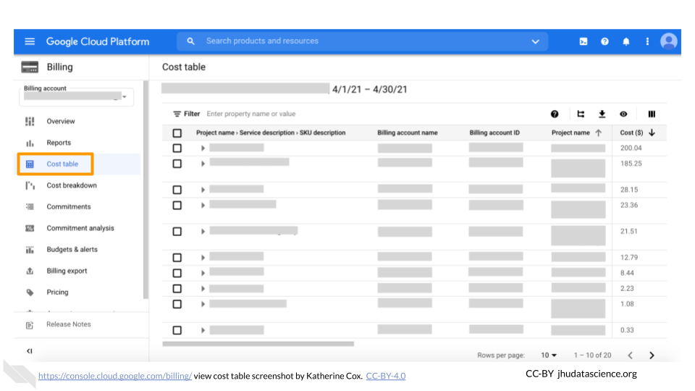Check the row with cost 12.79
This screenshot has width=695, height=391.
[177, 258]
